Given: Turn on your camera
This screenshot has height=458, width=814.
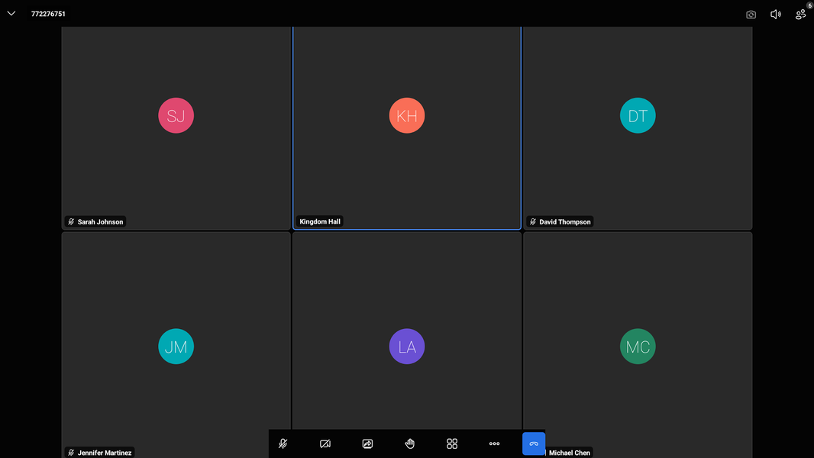Looking at the screenshot, I should [x=325, y=443].
